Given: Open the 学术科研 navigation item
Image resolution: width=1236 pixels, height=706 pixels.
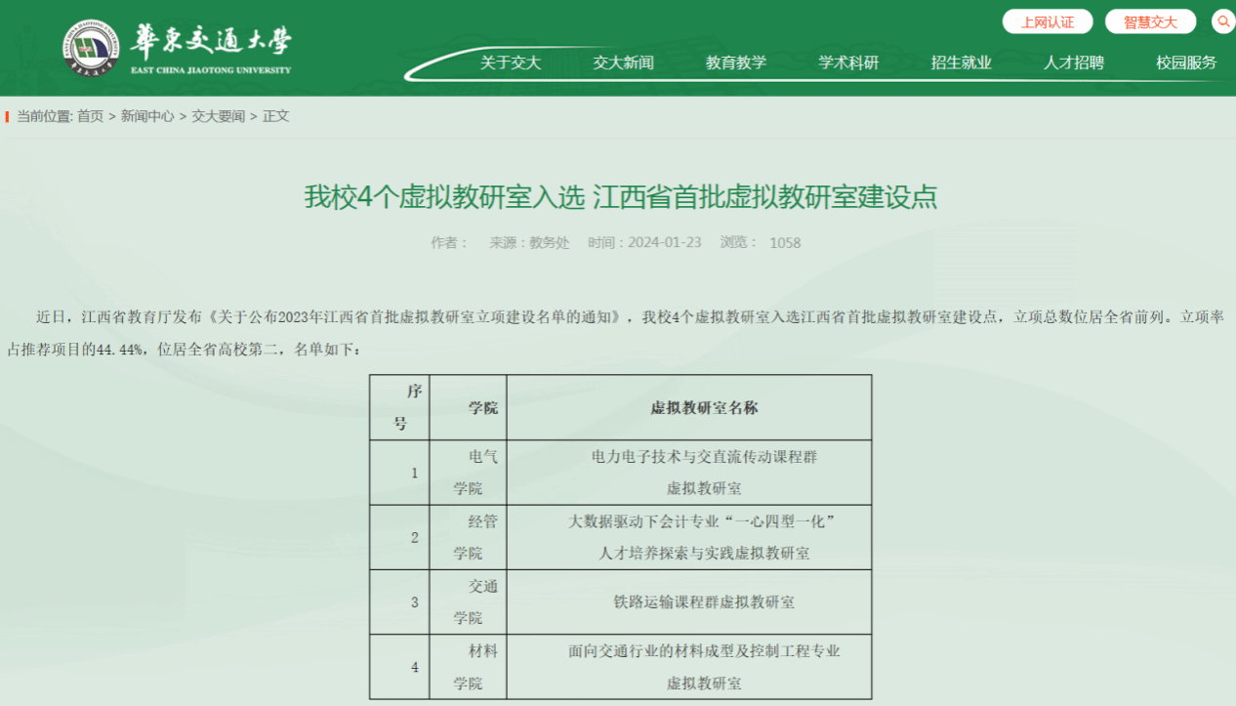Looking at the screenshot, I should click(848, 62).
